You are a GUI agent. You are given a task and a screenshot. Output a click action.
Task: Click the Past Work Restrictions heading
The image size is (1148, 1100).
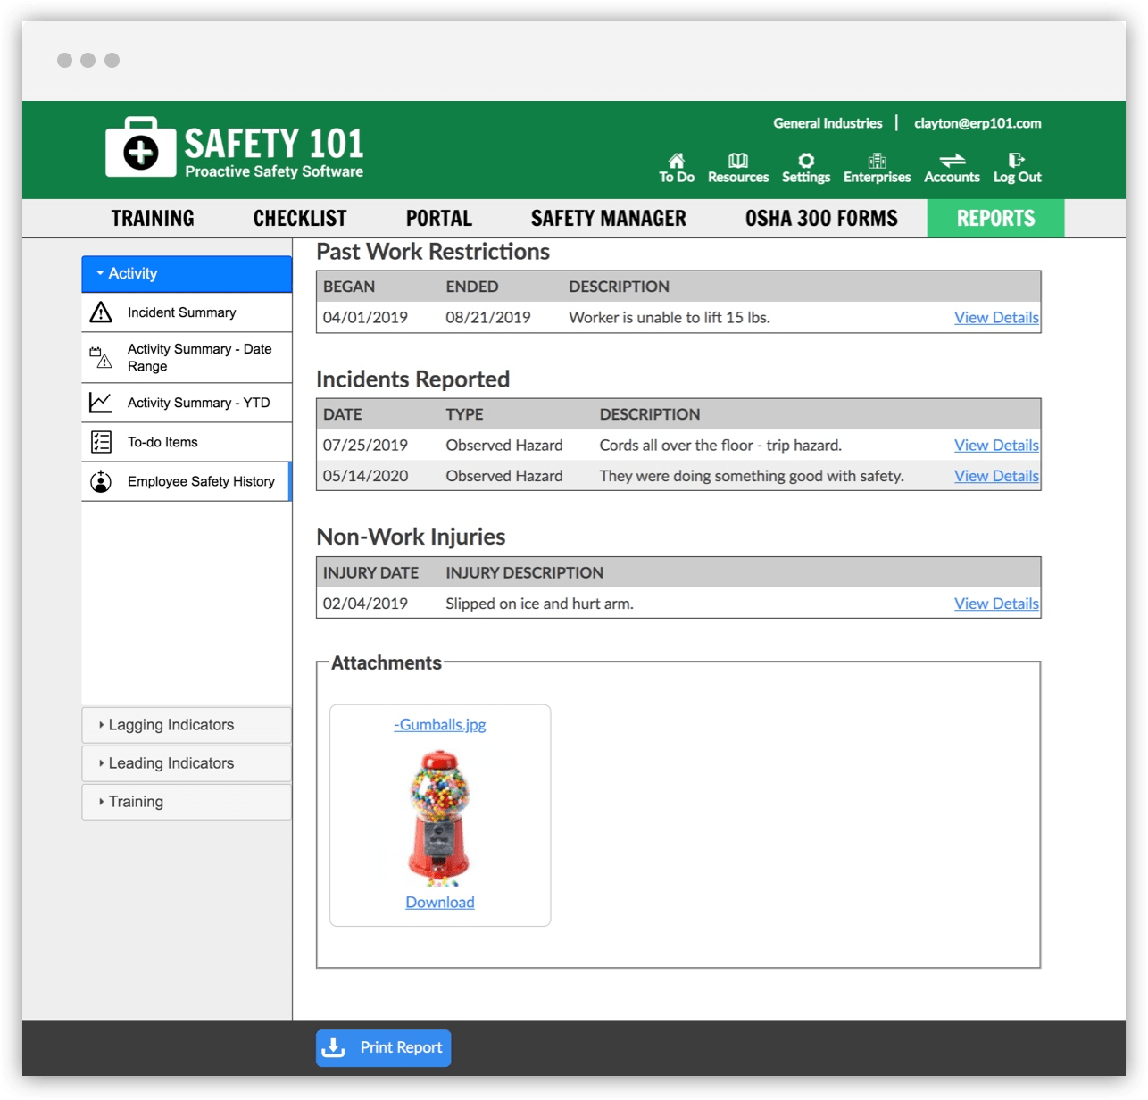pos(433,253)
